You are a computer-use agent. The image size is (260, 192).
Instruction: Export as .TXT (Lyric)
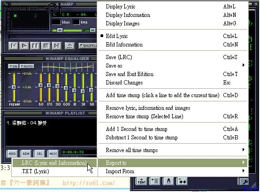pos(54,171)
